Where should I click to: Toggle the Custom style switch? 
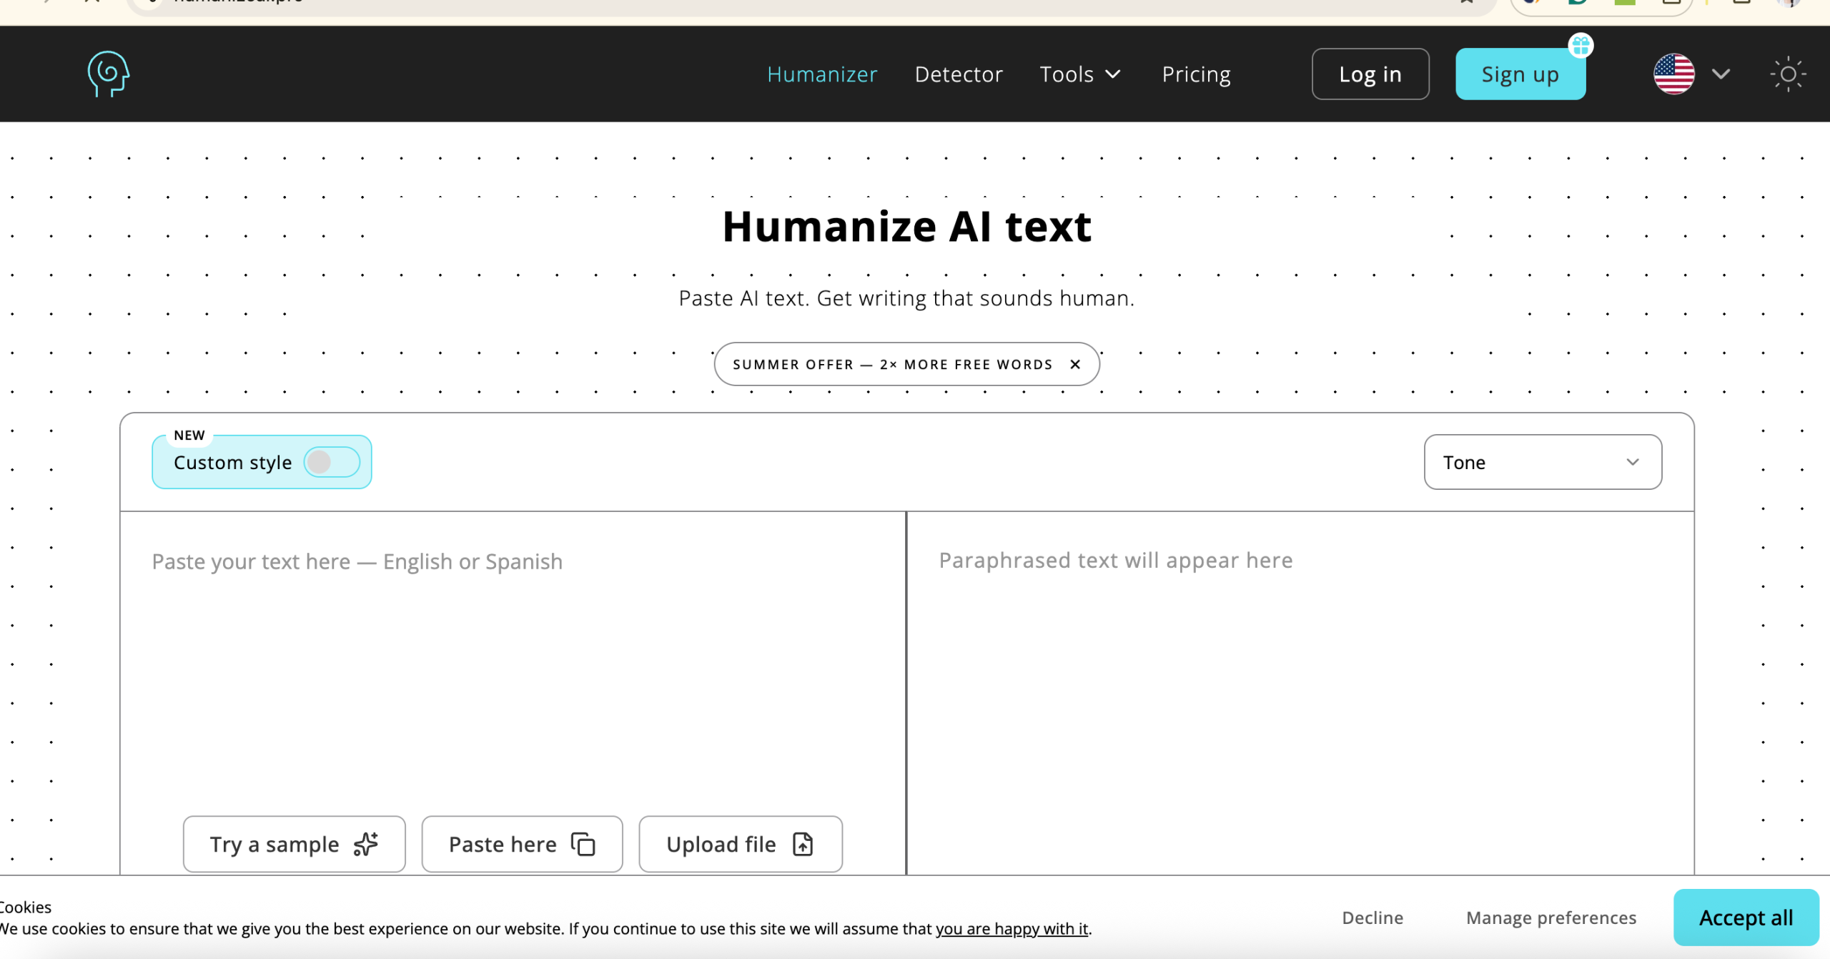332,462
